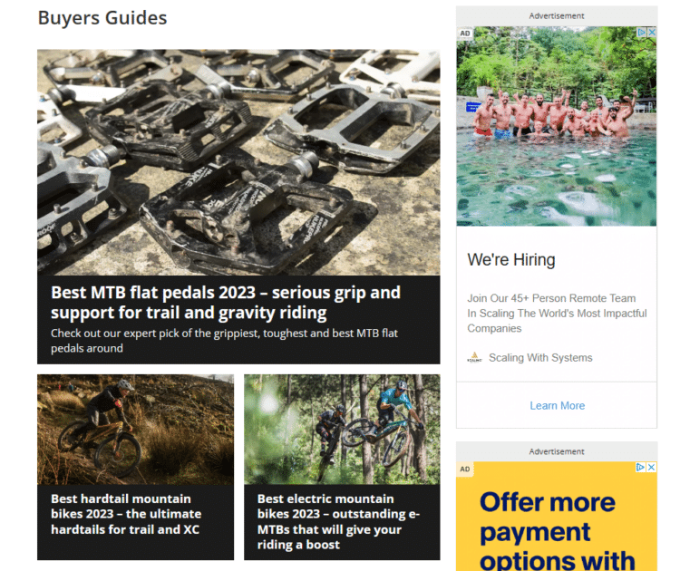Close the yellow payment options ad

[651, 468]
